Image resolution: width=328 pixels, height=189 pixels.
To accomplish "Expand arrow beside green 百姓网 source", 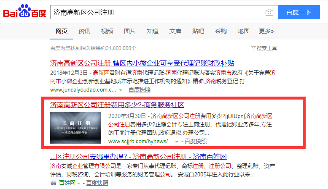I will point(79,183).
